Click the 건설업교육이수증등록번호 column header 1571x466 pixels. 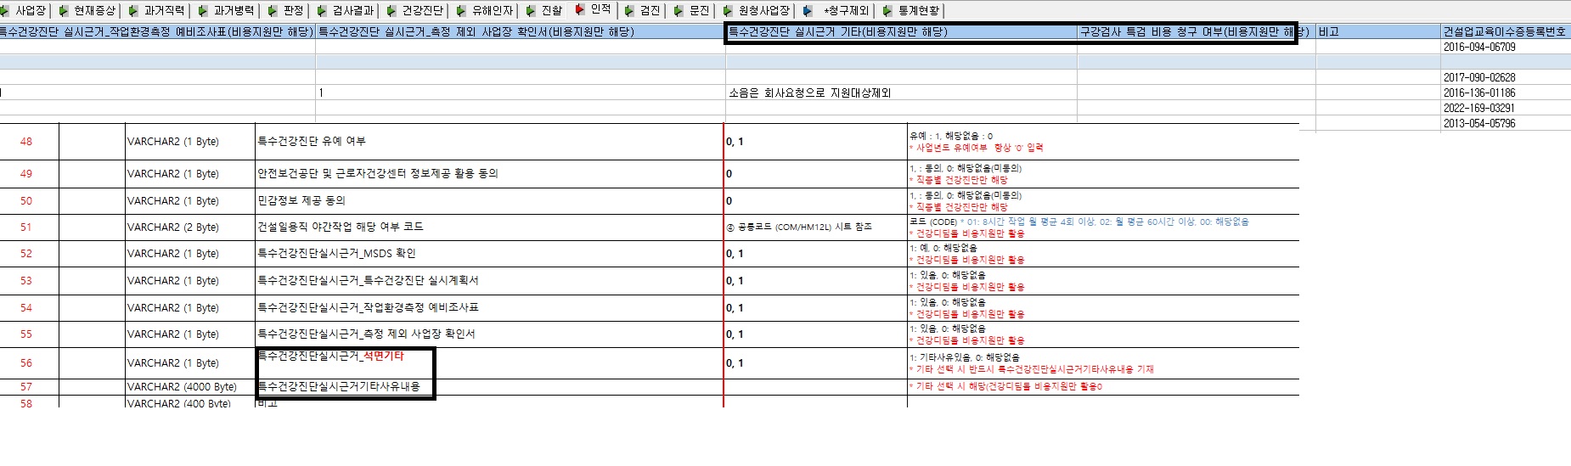(x=1506, y=32)
